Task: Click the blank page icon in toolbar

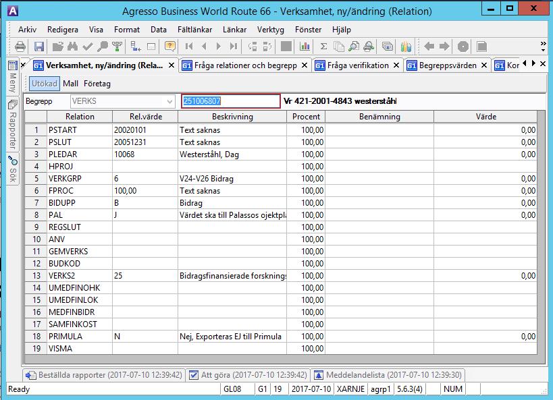Action: tap(481, 47)
